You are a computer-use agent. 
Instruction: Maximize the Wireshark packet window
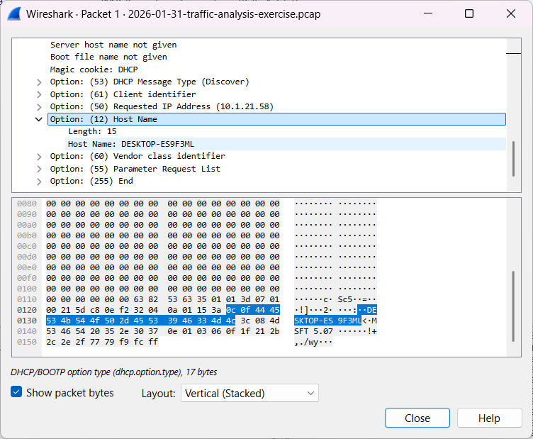[x=469, y=13]
